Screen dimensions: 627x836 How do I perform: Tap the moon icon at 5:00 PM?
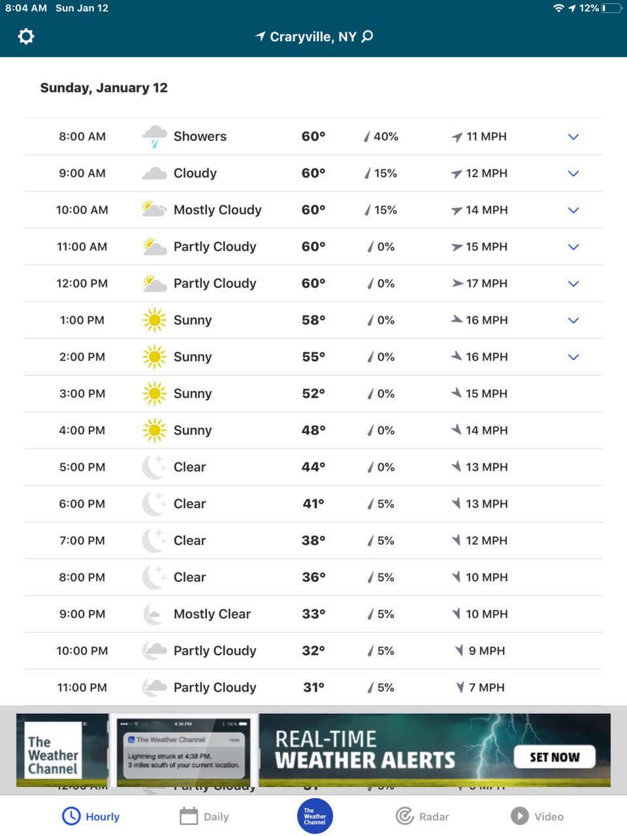pyautogui.click(x=155, y=467)
